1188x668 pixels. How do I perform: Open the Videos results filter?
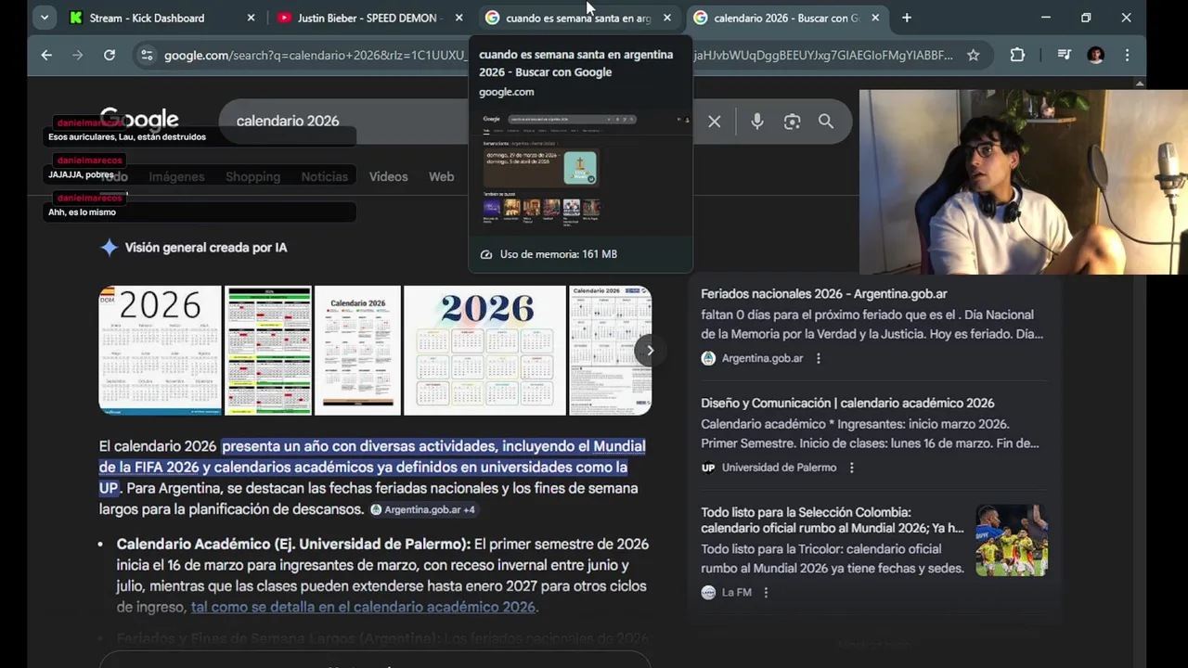tap(388, 176)
